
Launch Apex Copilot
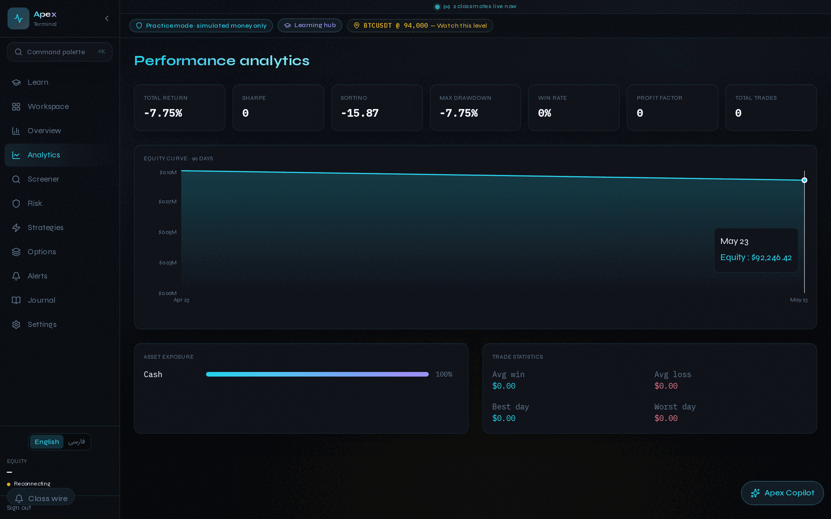[x=782, y=493]
